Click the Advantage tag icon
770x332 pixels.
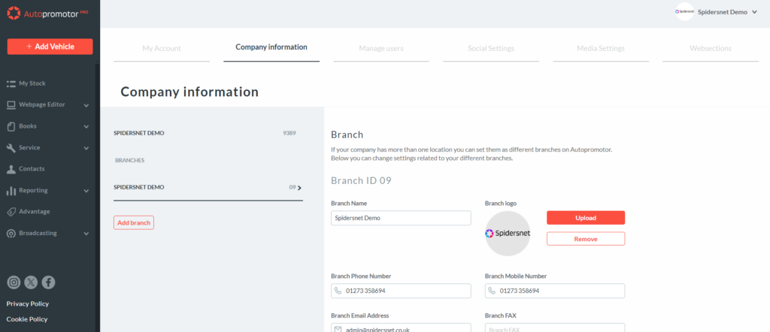(x=11, y=212)
